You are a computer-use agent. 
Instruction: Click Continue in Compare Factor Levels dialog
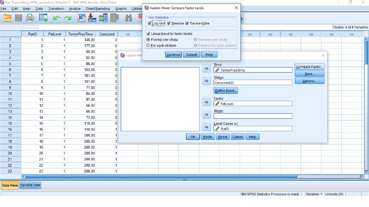(x=173, y=54)
